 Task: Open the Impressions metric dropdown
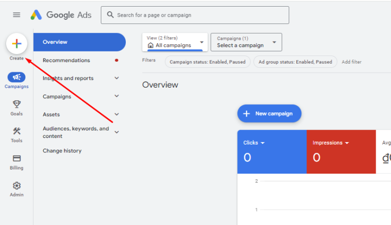tap(330, 143)
